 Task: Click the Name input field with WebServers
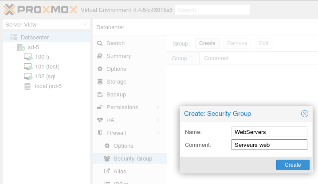(269, 132)
